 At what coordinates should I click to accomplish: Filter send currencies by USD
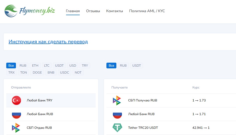tap(73, 65)
